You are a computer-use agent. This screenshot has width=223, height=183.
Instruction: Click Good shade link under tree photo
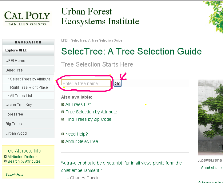click(212, 168)
